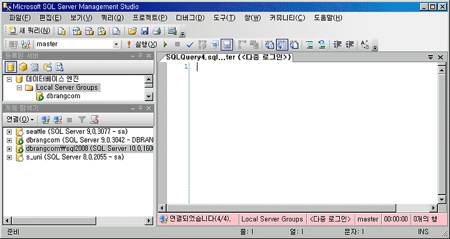Open the 파일(F) menu
This screenshot has height=239, width=450.
click(20, 18)
